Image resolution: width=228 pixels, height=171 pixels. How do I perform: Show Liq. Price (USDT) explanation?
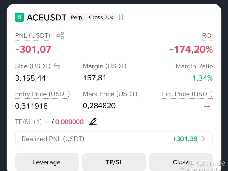pyautogui.click(x=187, y=94)
